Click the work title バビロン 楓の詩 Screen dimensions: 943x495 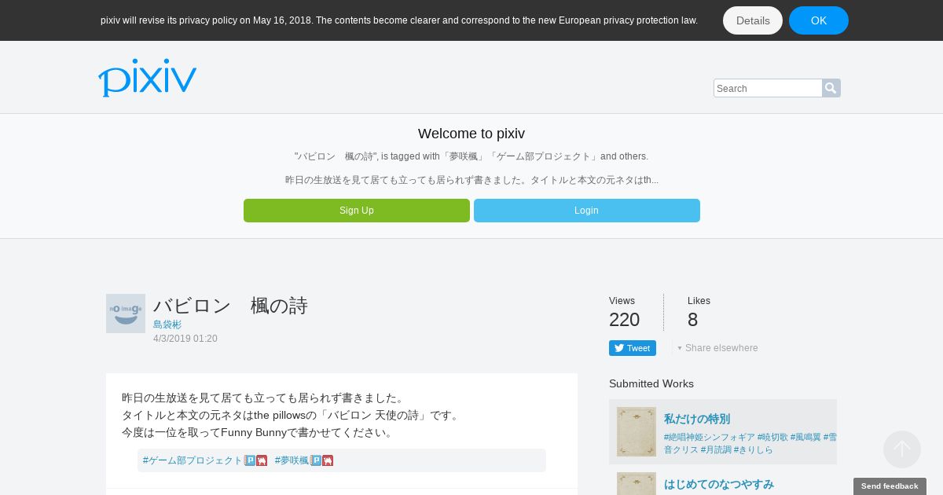coord(230,306)
